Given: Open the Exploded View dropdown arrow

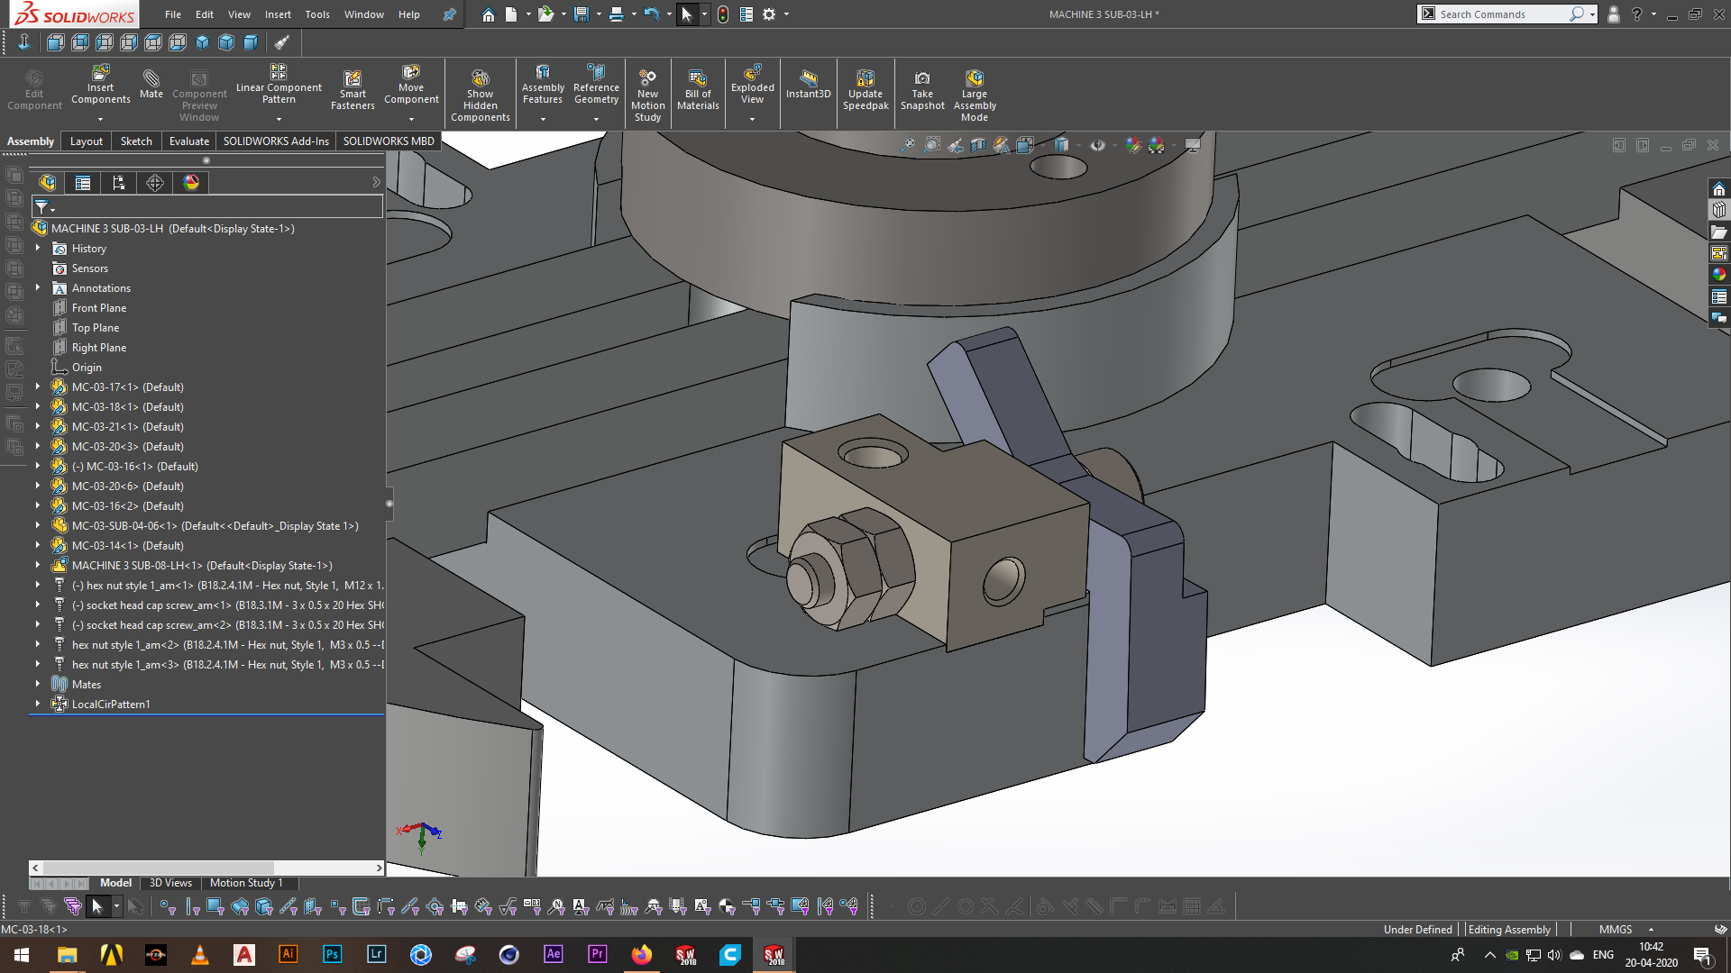Looking at the screenshot, I should coord(752,119).
